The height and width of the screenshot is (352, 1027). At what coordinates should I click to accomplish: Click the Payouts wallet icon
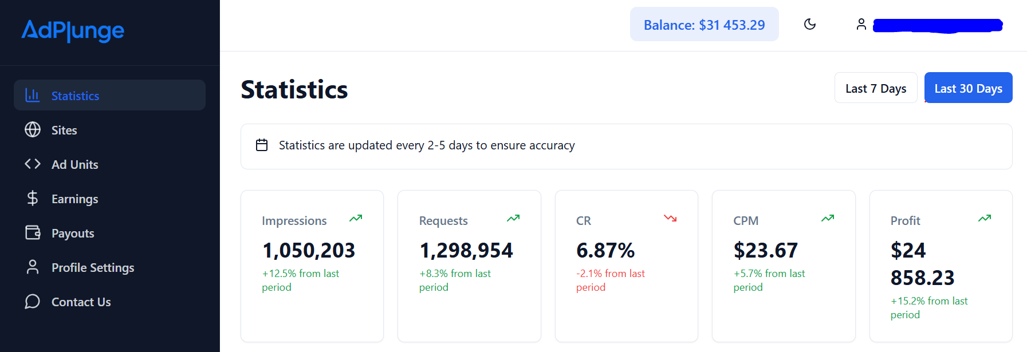tap(33, 232)
